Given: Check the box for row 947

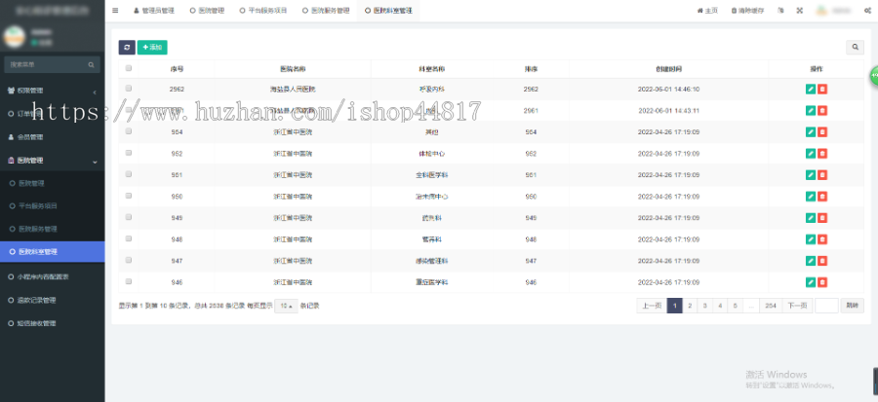Looking at the screenshot, I should tap(128, 260).
